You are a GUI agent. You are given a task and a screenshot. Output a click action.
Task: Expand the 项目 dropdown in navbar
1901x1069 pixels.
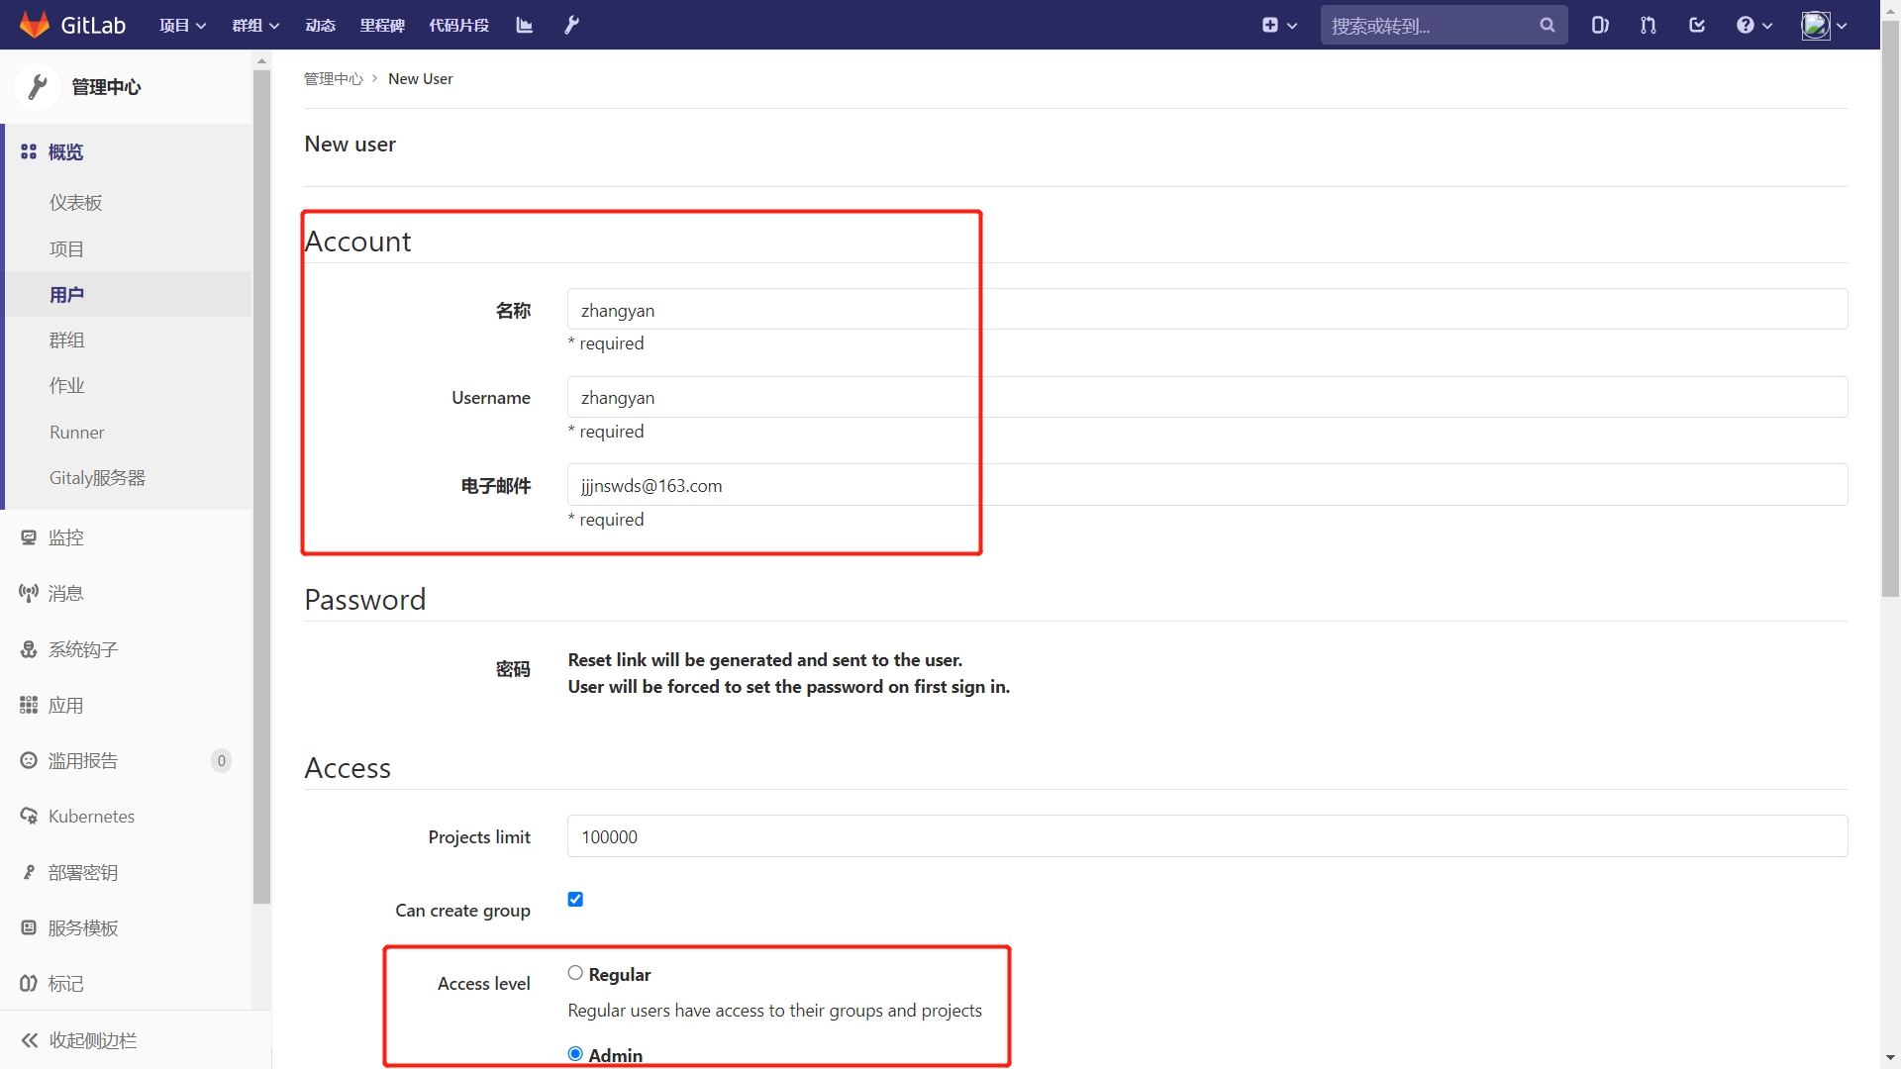click(x=182, y=25)
